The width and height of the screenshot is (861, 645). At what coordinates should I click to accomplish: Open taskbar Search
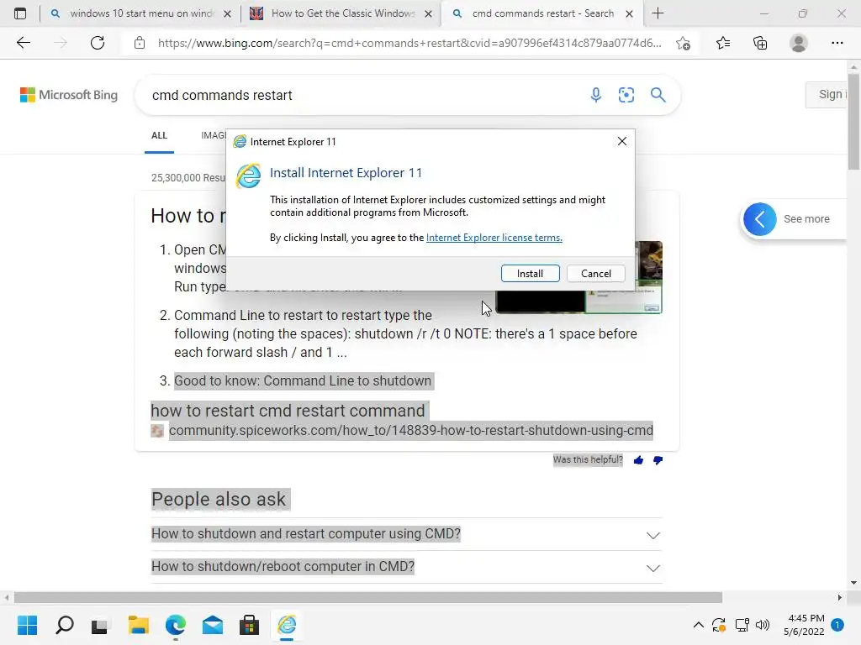pos(65,625)
